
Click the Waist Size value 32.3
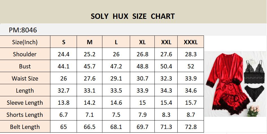[166, 79]
